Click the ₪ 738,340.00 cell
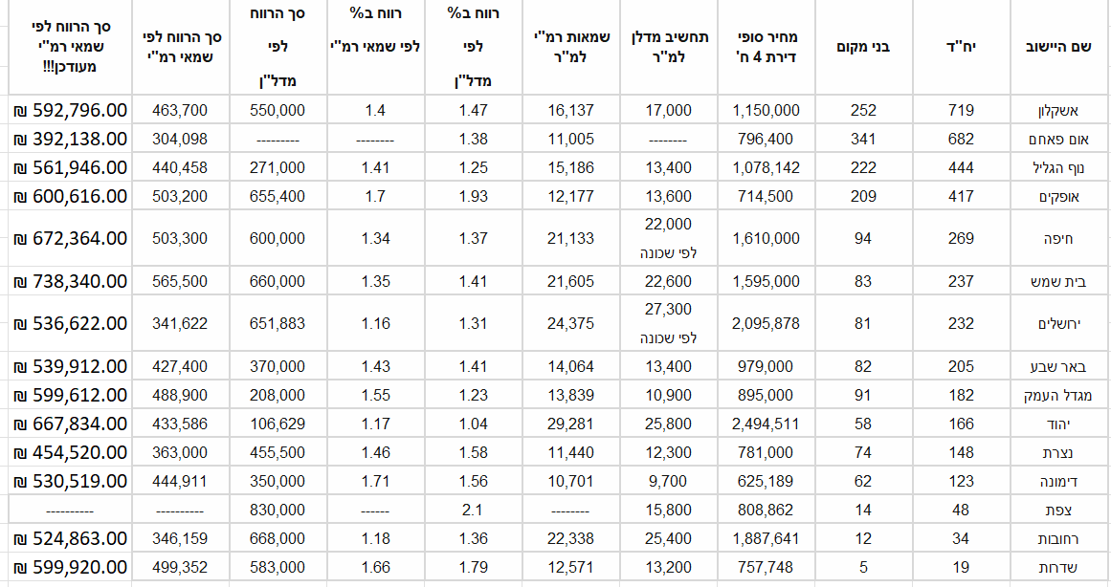This screenshot has height=587, width=1111. click(x=70, y=281)
